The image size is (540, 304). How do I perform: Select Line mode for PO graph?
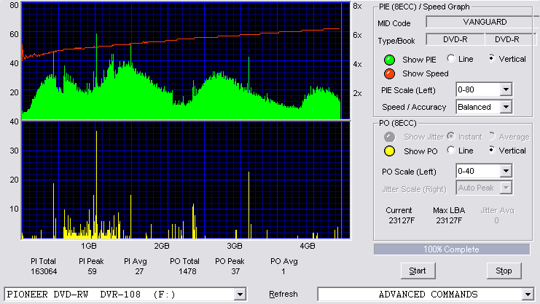pyautogui.click(x=451, y=150)
